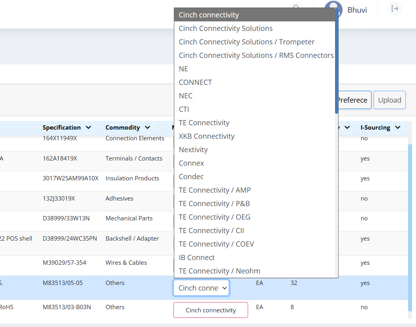Click the table's vertical scrollbar

pos(410,226)
